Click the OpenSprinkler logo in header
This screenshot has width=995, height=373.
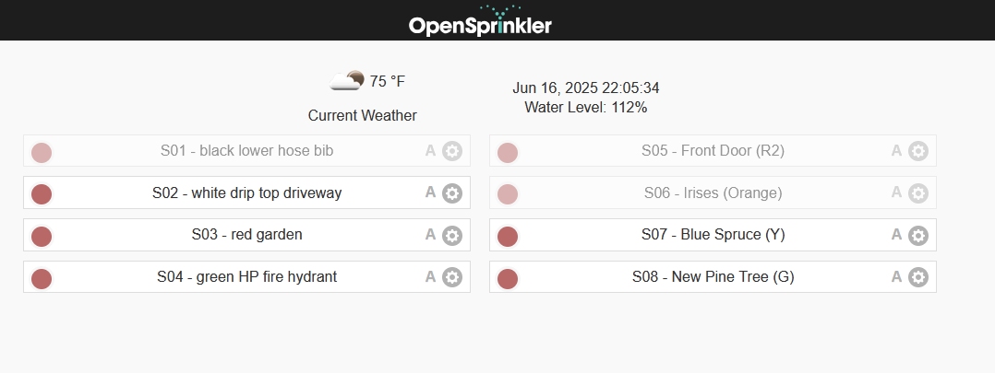(480, 20)
